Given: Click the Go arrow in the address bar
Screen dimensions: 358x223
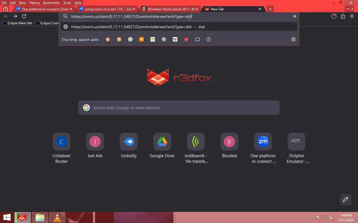Looking at the screenshot, I should 294,16.
